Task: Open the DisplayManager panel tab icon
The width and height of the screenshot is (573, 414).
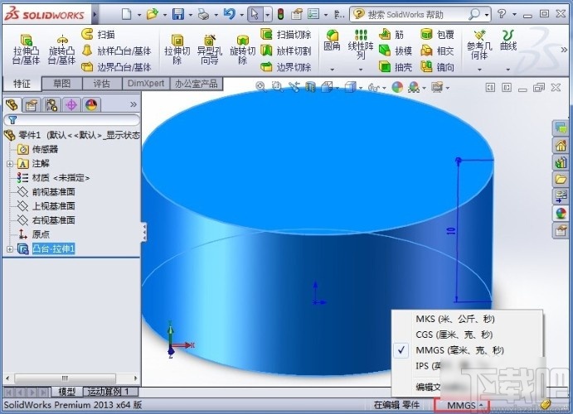Action: point(91,105)
